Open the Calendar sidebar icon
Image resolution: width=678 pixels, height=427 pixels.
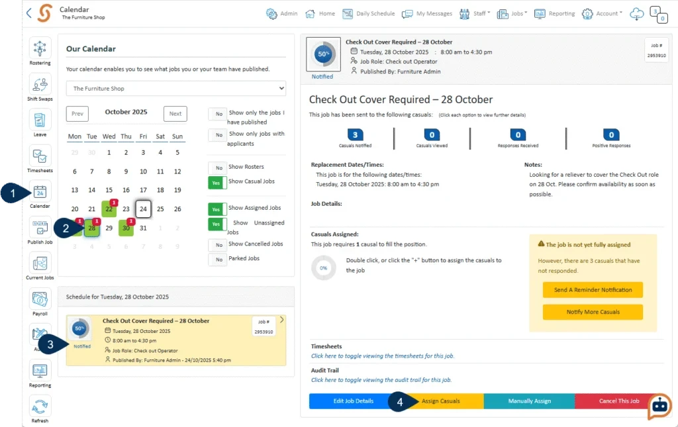pyautogui.click(x=40, y=192)
